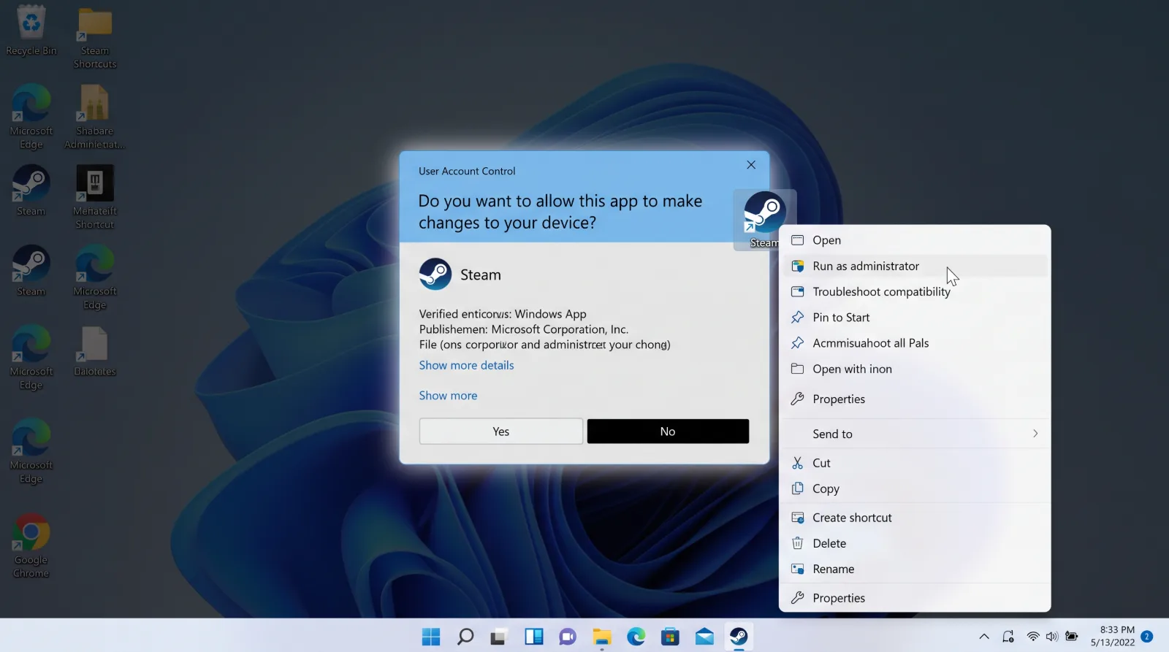Open the Widgets taskbar icon
The image size is (1169, 652).
[533, 637]
